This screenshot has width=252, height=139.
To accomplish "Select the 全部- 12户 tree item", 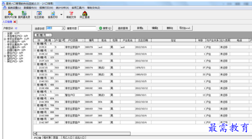I will tap(13, 33).
